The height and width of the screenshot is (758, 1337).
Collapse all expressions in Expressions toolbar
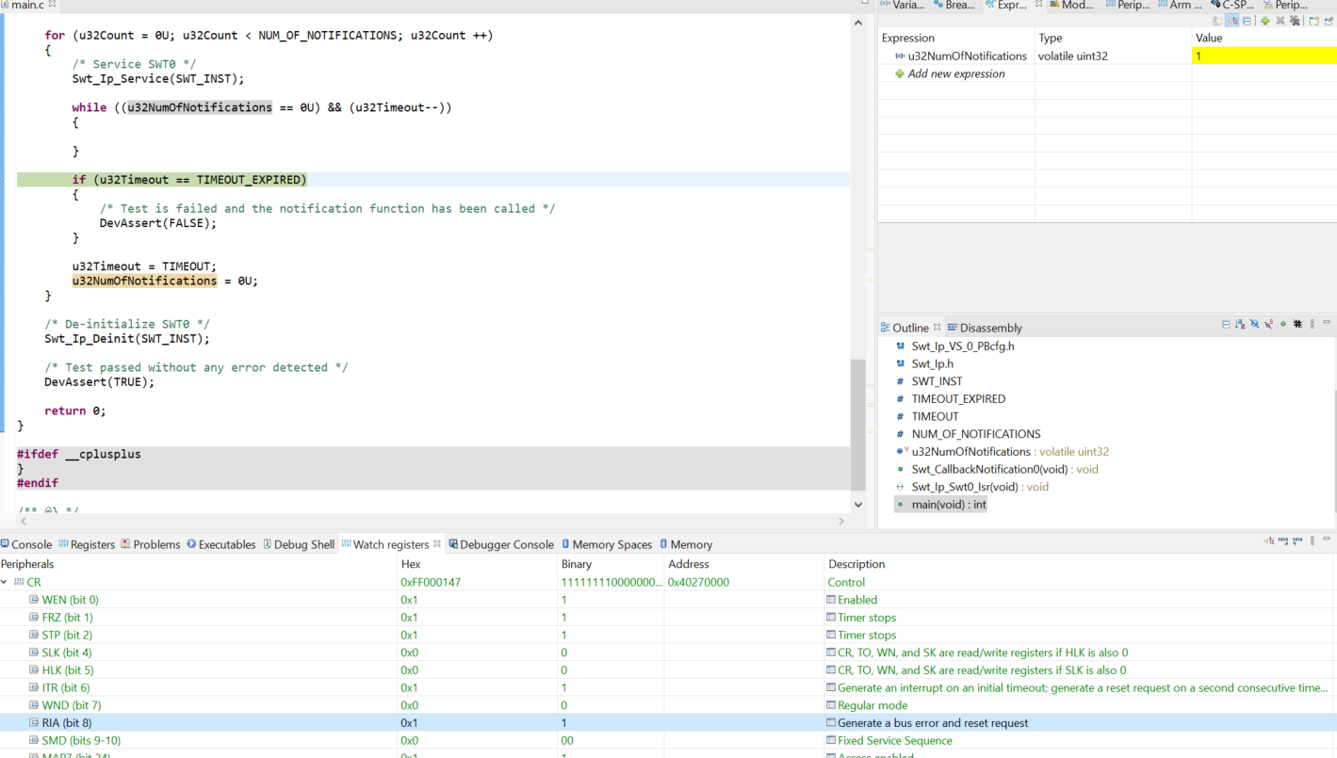pos(1247,21)
